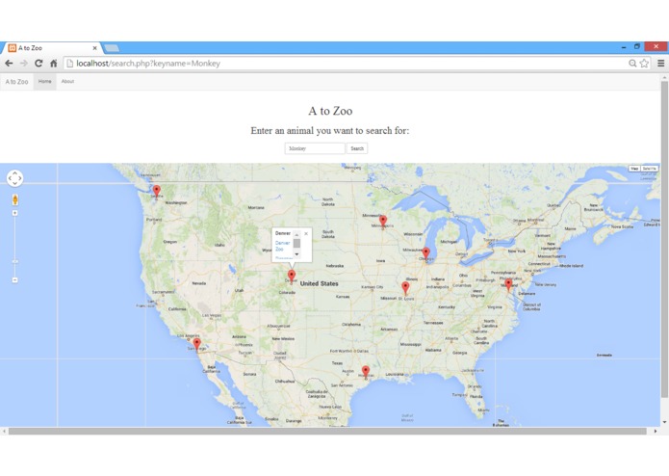Image resolution: width=669 pixels, height=476 pixels.
Task: Click the Denver title in info window
Action: pos(282,233)
